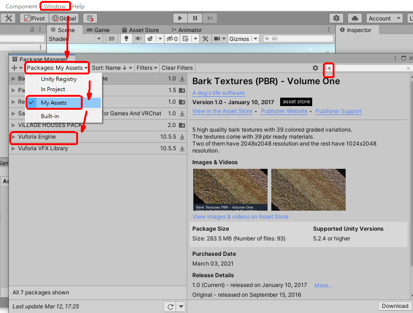The image size is (413, 313).
Task: Open Sort: Name dropdown
Action: click(x=112, y=68)
